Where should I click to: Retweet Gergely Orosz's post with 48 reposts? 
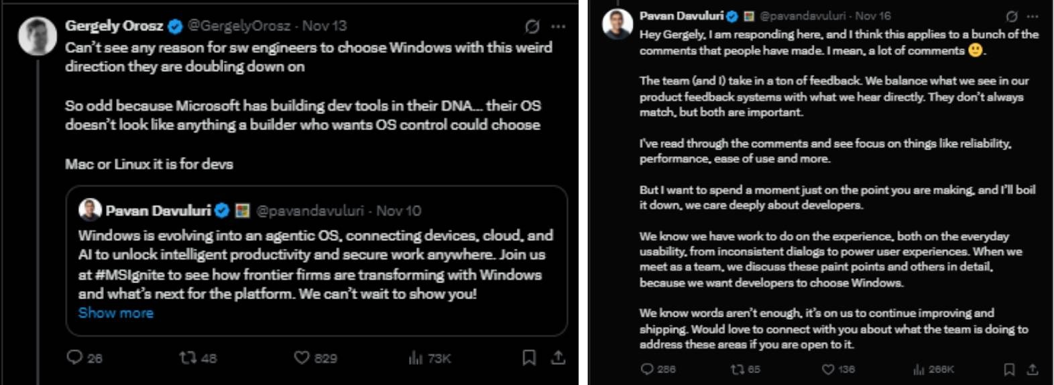pos(188,357)
